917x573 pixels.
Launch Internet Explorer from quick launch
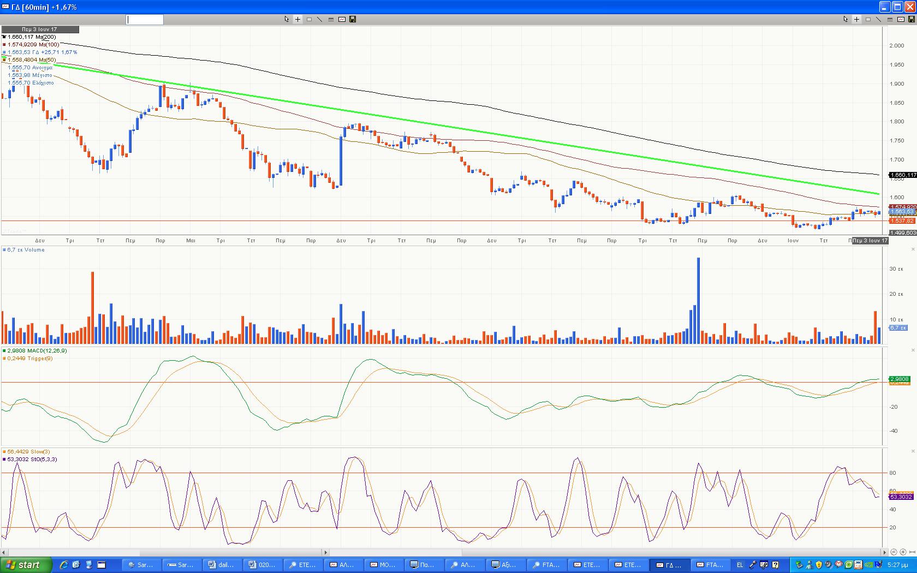tap(64, 565)
